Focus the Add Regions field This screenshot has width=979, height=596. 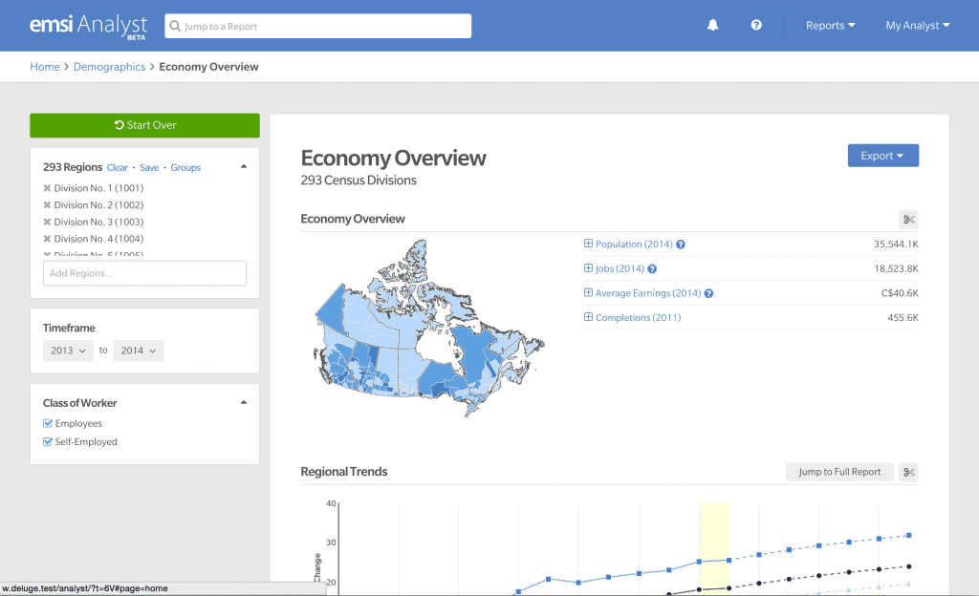[x=145, y=273]
